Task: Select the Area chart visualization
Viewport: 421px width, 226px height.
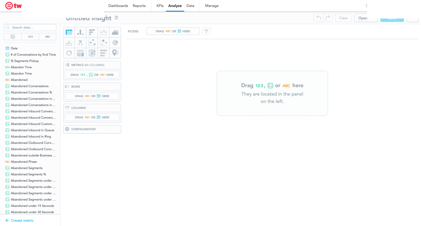Action: [x=115, y=32]
